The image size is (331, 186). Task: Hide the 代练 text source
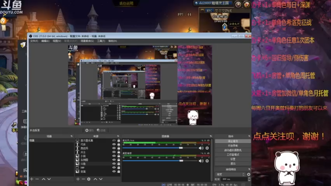[x=114, y=144]
